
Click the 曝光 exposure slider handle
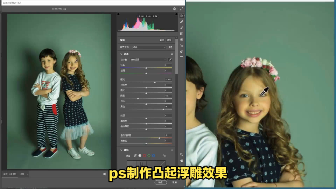click(155, 83)
